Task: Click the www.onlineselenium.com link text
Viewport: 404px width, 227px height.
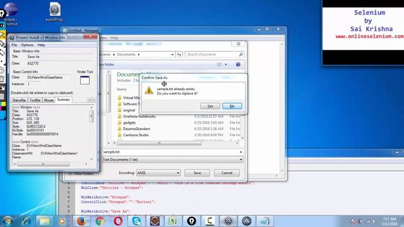Action: click(369, 37)
